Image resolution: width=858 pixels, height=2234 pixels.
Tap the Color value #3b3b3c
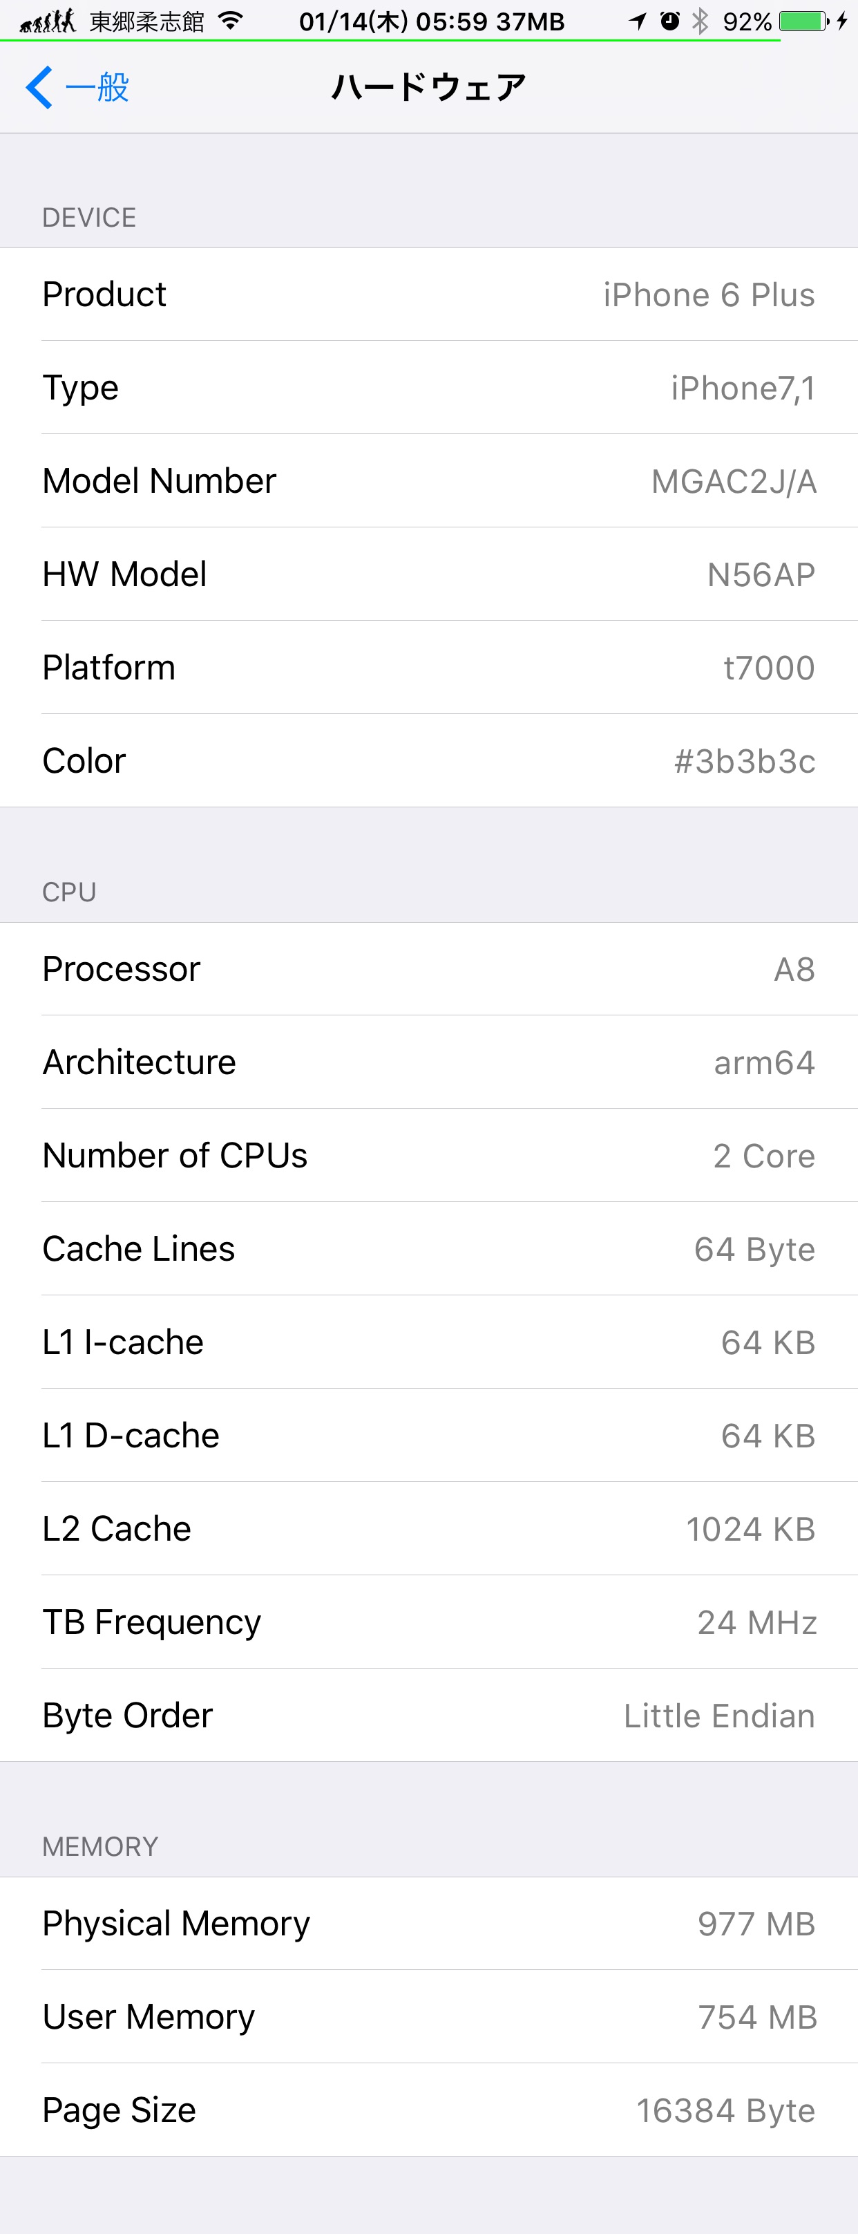[x=745, y=762]
